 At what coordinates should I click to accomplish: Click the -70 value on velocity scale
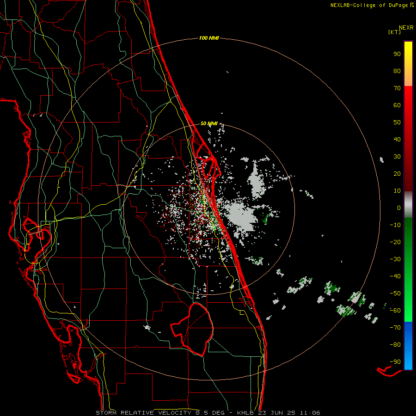(x=395, y=328)
